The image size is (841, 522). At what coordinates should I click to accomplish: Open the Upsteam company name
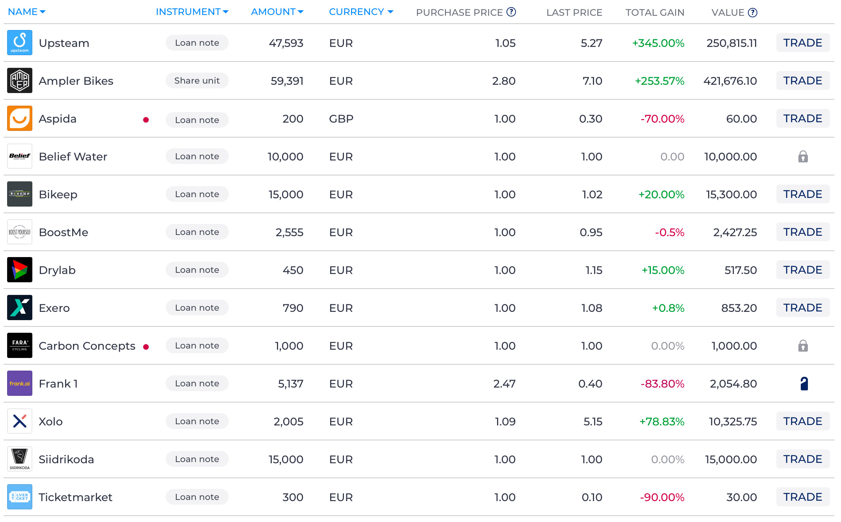click(64, 43)
